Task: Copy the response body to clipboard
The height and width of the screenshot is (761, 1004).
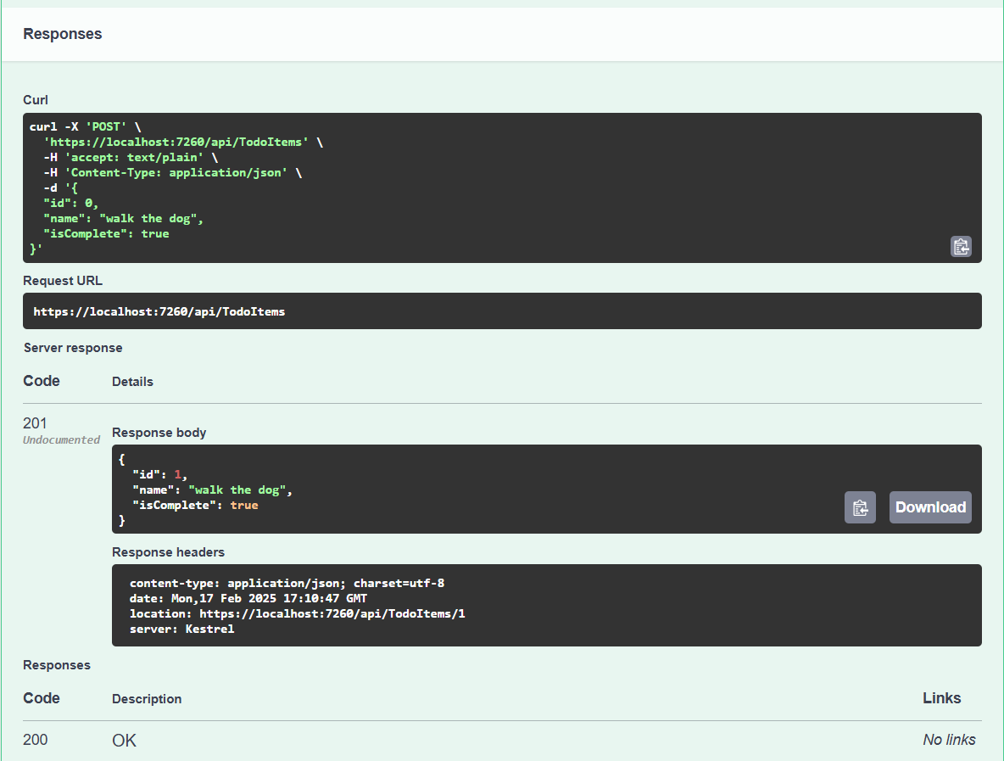Action: pyautogui.click(x=860, y=507)
